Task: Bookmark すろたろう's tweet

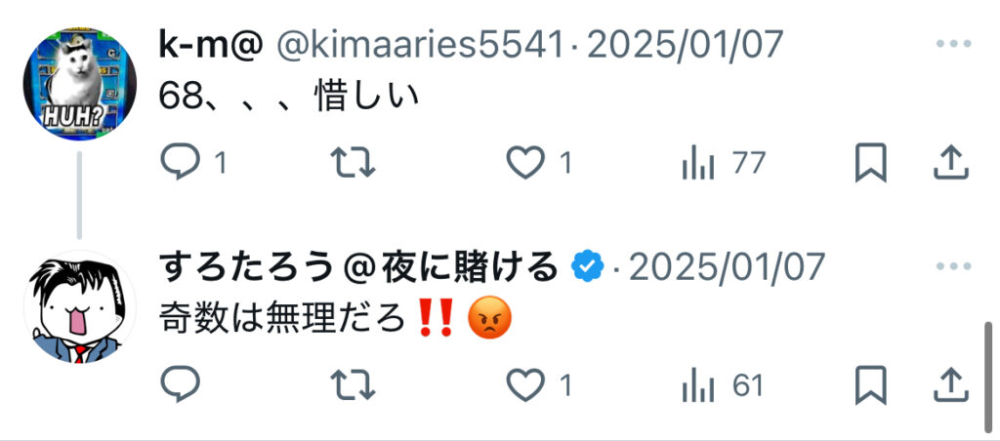Action: [x=870, y=384]
